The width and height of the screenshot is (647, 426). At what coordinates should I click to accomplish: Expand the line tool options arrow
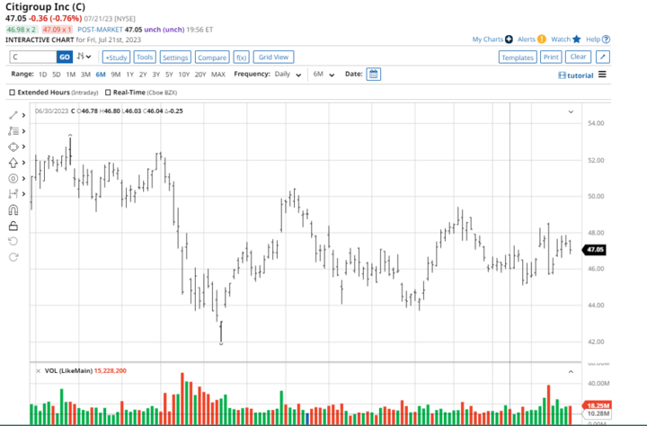24,115
